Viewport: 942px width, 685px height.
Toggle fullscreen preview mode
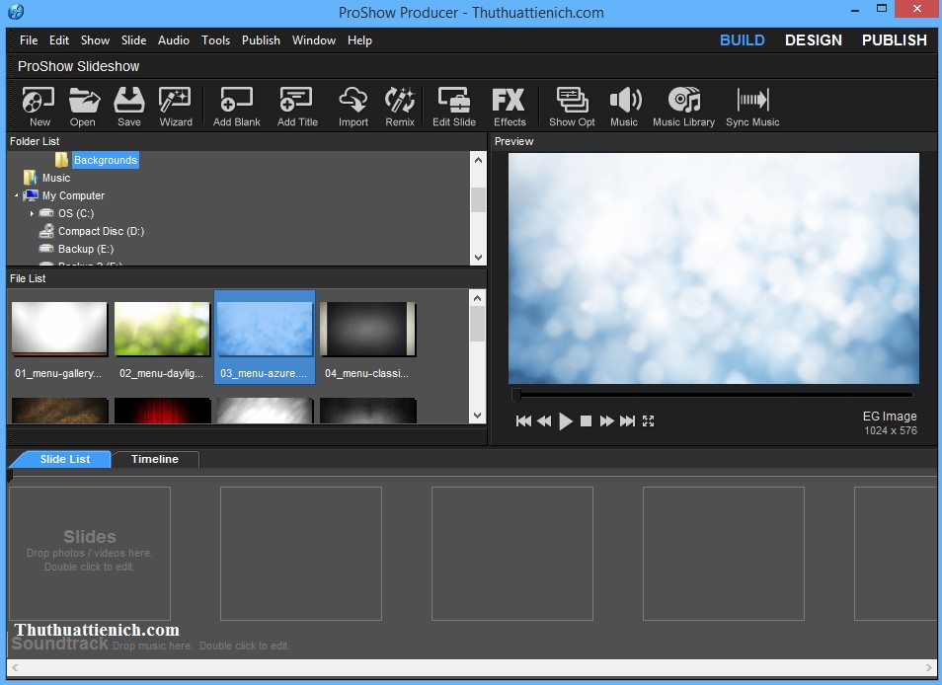pyautogui.click(x=649, y=420)
